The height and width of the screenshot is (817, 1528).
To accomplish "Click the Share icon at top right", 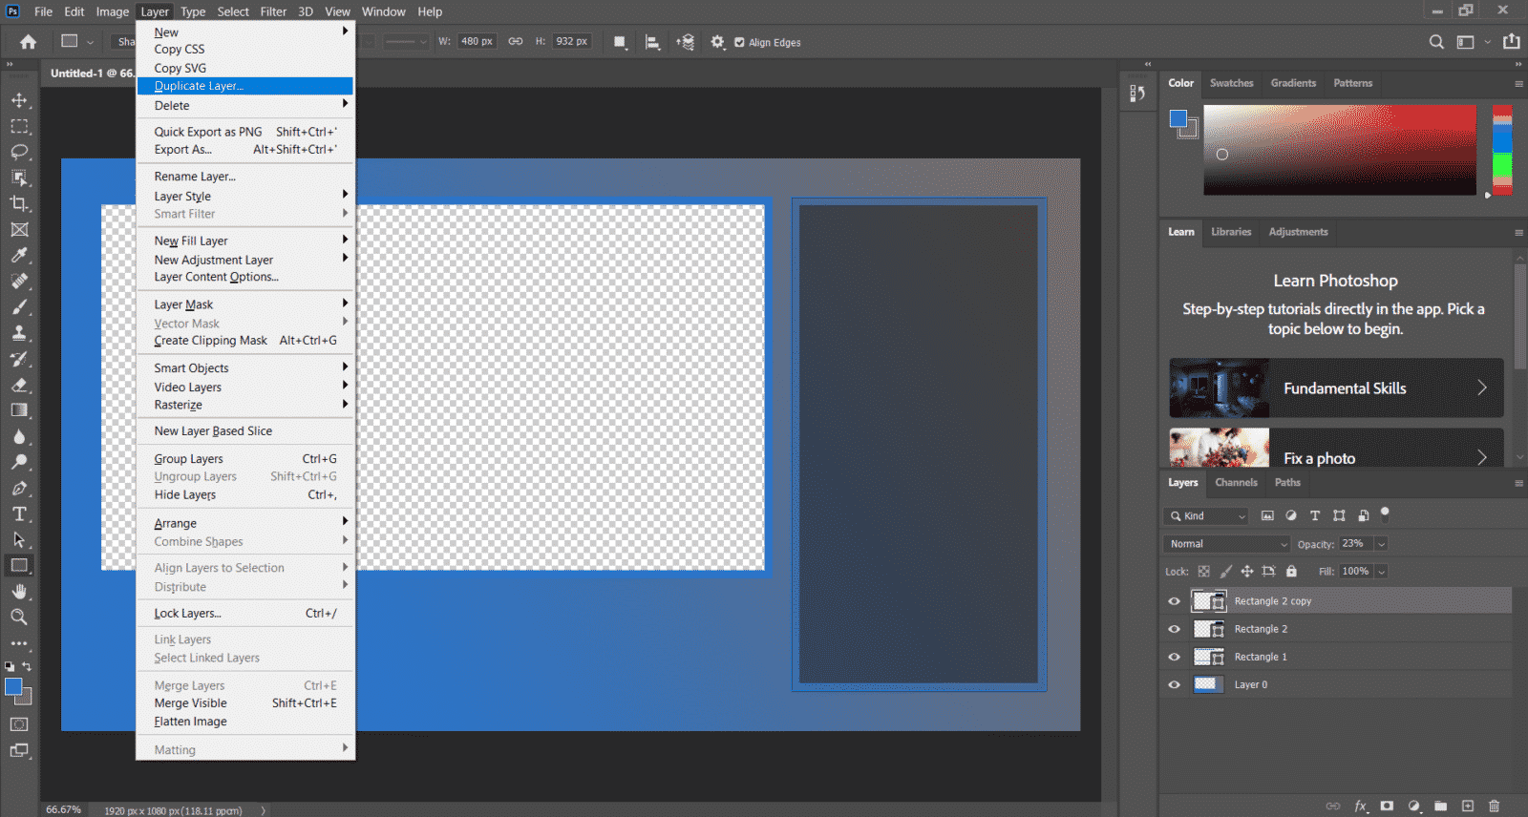I will [1512, 42].
